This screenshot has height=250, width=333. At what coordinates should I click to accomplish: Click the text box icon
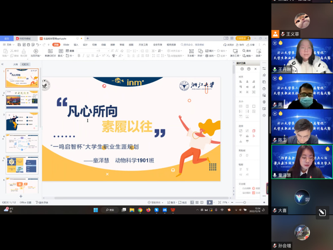[x=191, y=51]
